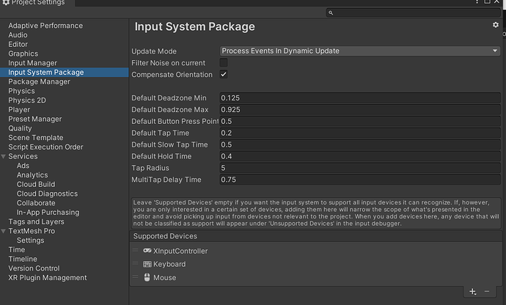Image resolution: width=506 pixels, height=305 pixels.
Task: Enable Filter Noise on current checkbox
Action: [x=224, y=63]
